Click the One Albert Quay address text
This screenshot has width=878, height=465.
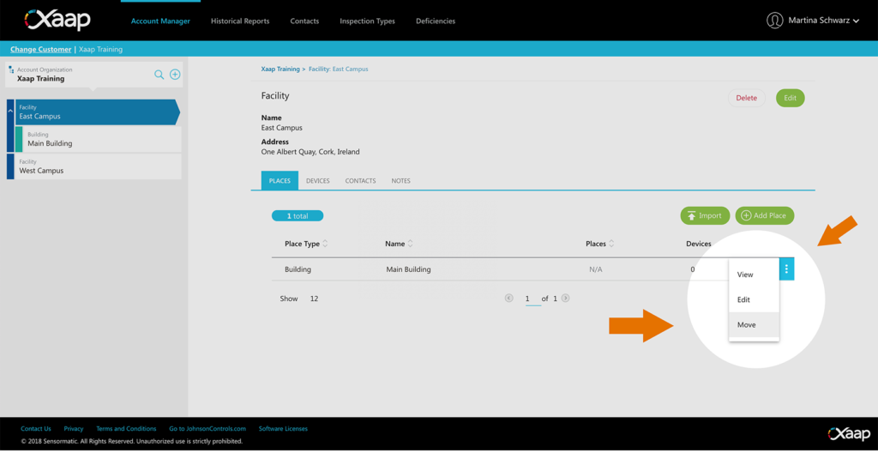tap(310, 152)
